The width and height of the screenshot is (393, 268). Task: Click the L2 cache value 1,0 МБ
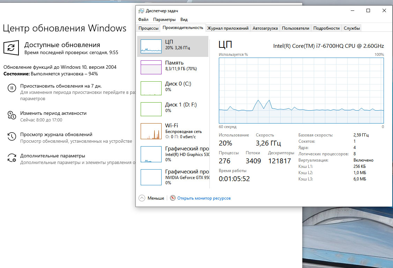(x=359, y=172)
